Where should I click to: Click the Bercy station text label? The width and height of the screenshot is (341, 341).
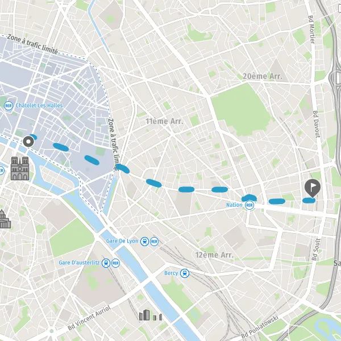[x=171, y=273]
